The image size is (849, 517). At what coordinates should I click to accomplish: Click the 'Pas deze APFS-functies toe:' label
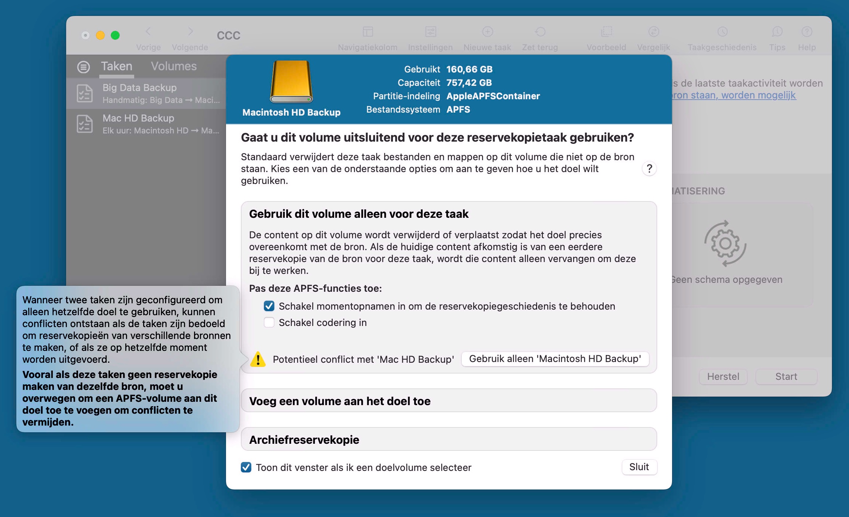(x=315, y=288)
